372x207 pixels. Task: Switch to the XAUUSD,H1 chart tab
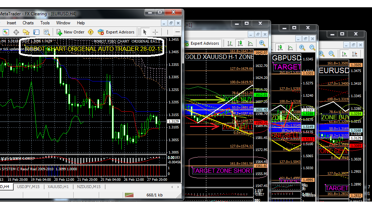coord(58,187)
